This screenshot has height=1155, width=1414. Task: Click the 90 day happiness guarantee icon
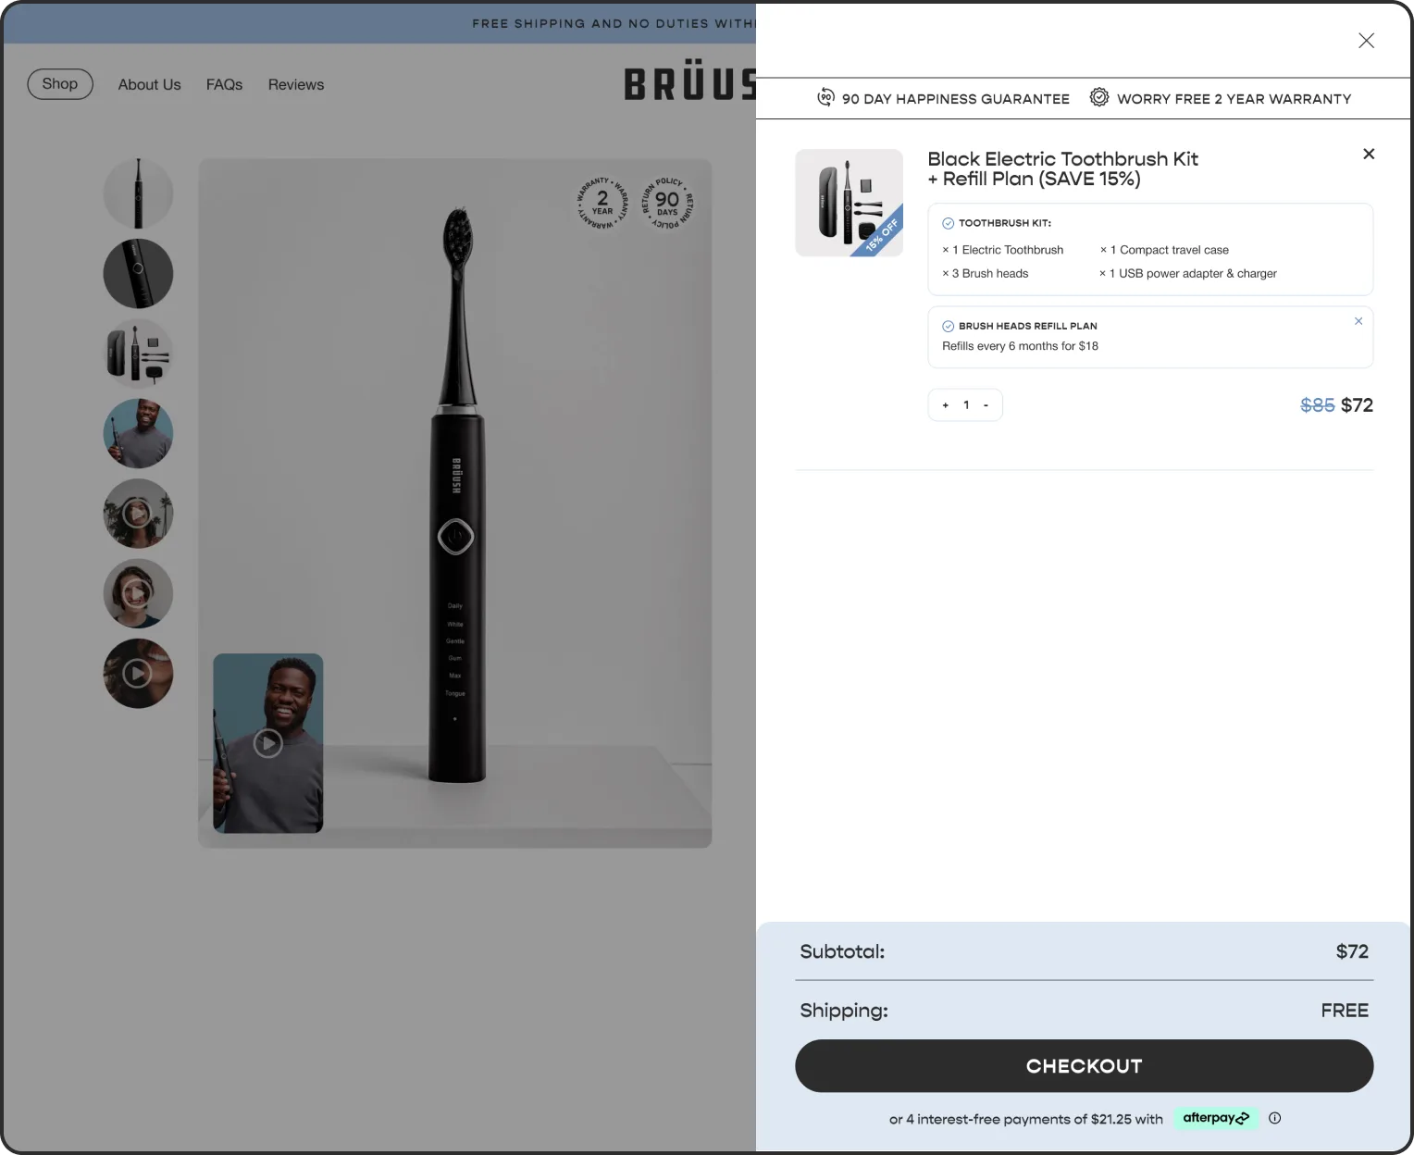pyautogui.click(x=825, y=97)
